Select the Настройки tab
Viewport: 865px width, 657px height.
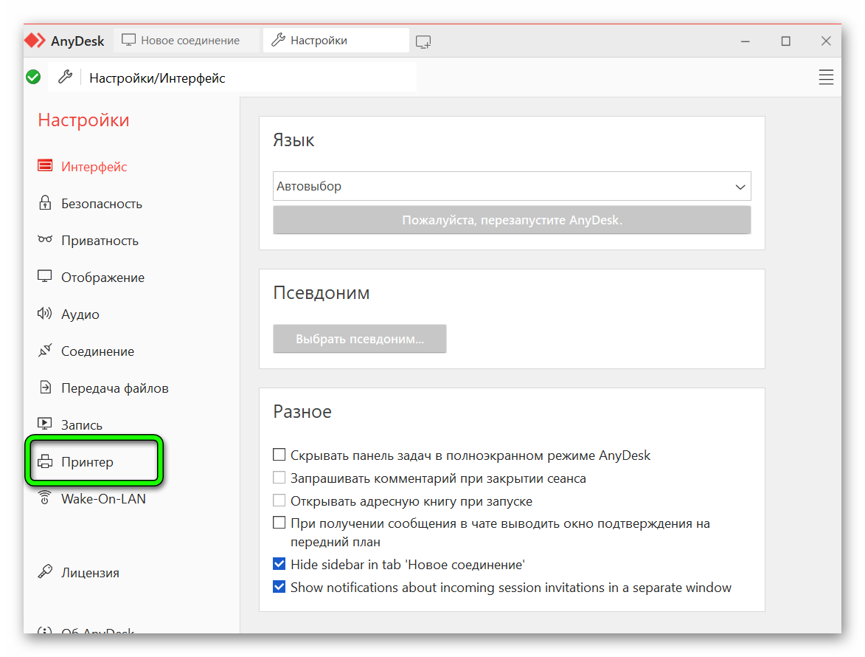pos(336,41)
